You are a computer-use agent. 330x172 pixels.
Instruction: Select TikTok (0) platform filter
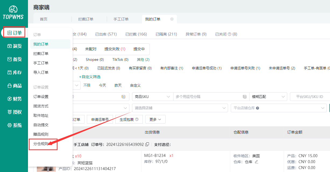[120, 59]
